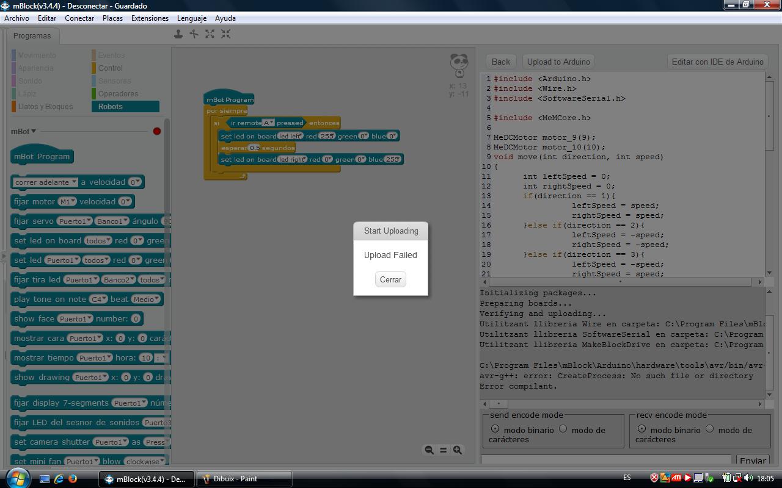Select recv modo de carácteres radio button

point(710,429)
